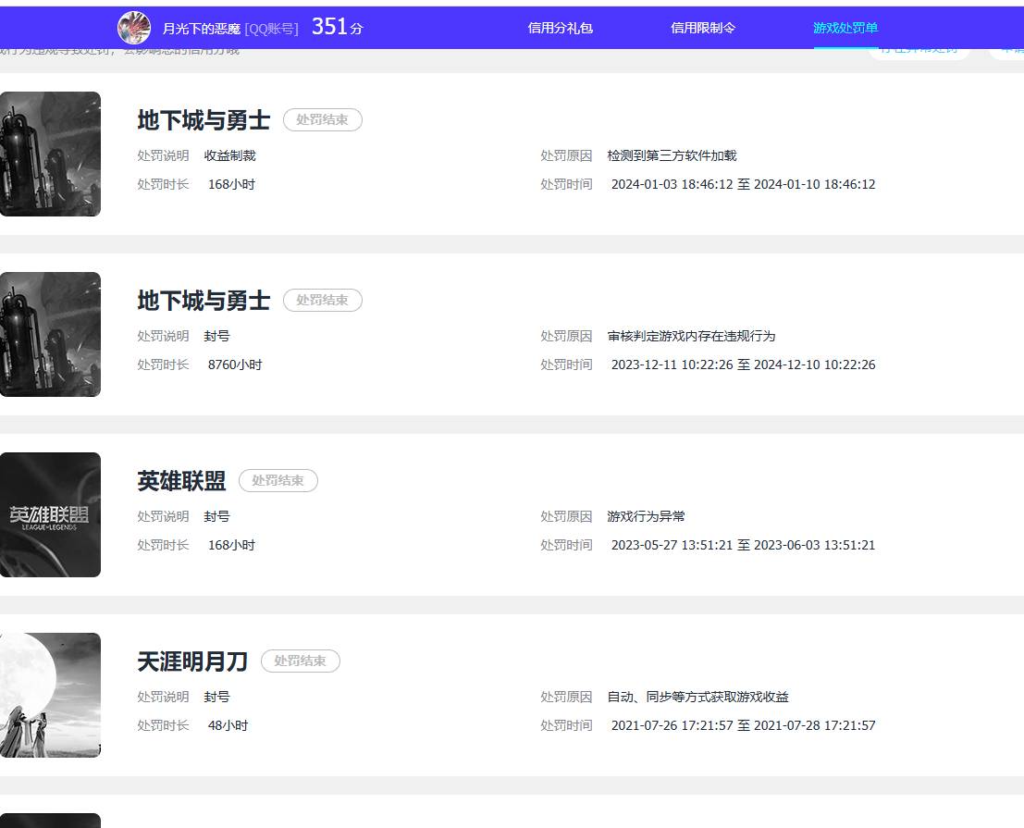The width and height of the screenshot is (1024, 828).
Task: Click the [QQ账号] label in header
Action: click(271, 29)
